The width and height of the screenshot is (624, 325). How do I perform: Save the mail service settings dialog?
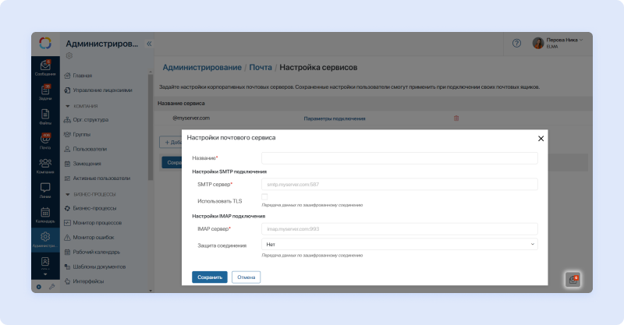(210, 277)
